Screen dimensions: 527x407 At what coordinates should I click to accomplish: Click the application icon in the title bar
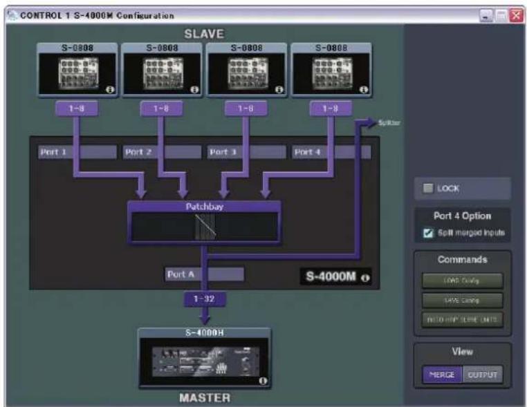(12, 15)
